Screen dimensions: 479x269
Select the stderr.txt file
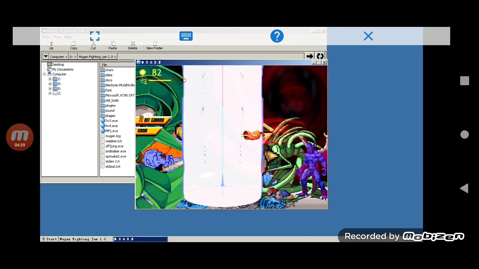coord(110,161)
